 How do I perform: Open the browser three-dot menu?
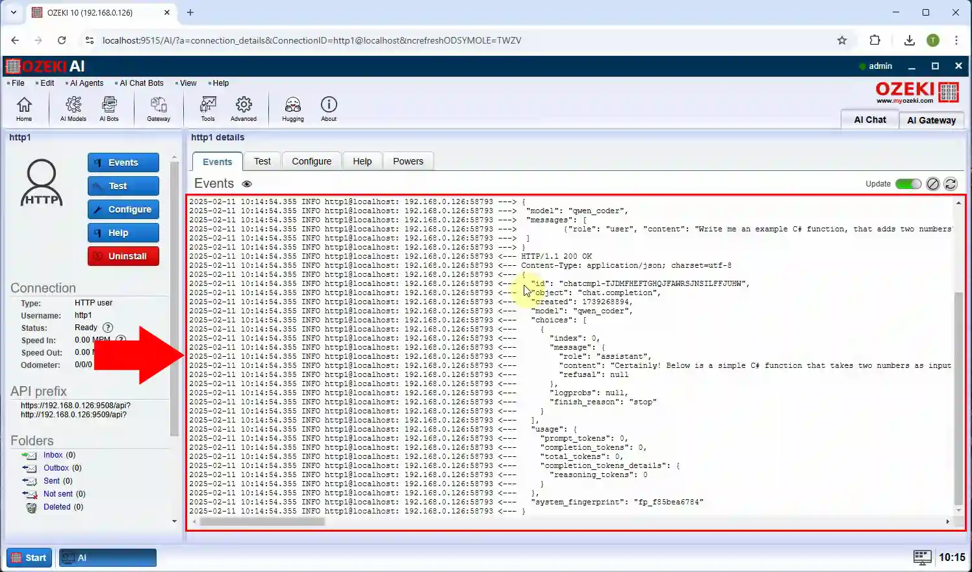956,40
